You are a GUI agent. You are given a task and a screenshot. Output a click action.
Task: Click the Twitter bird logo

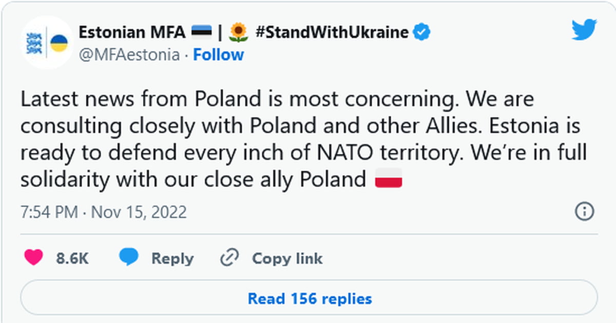pos(584,31)
